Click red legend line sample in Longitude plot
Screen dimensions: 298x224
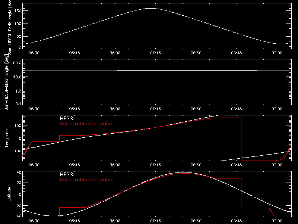41,125
